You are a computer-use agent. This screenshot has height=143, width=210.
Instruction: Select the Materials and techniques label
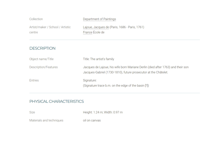tap(46, 120)
